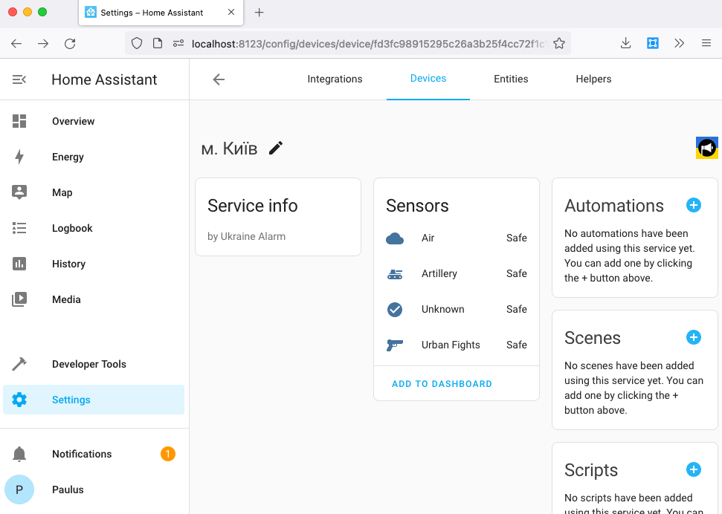
Task: Switch to the Entities tab
Action: tap(511, 79)
